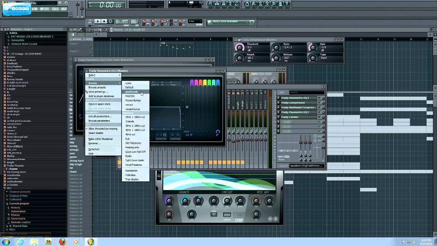The width and height of the screenshot is (437, 246).
Task: Open Windows Start menu
Action: tap(6, 242)
